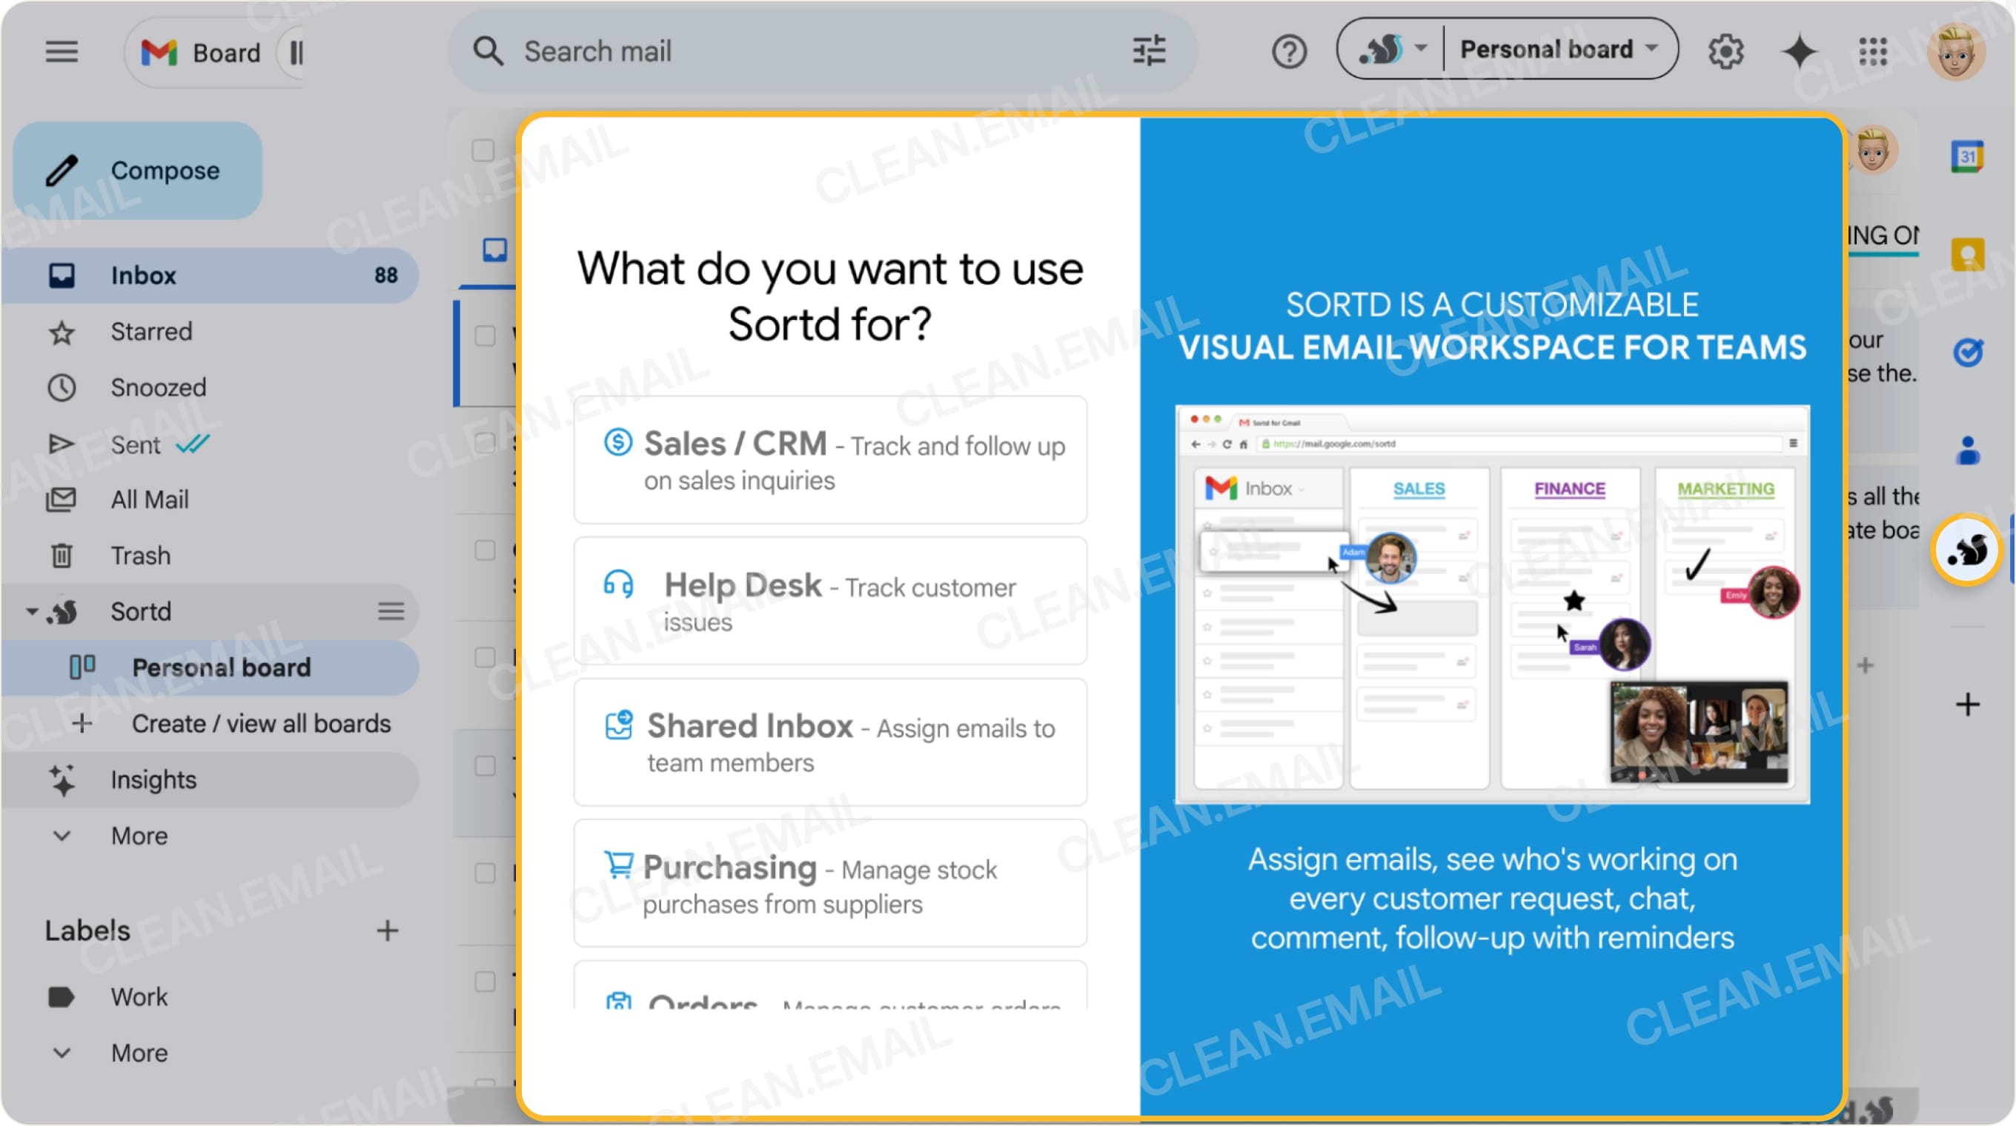Open the Trash folder
This screenshot has width=2016, height=1126.
pyautogui.click(x=141, y=555)
